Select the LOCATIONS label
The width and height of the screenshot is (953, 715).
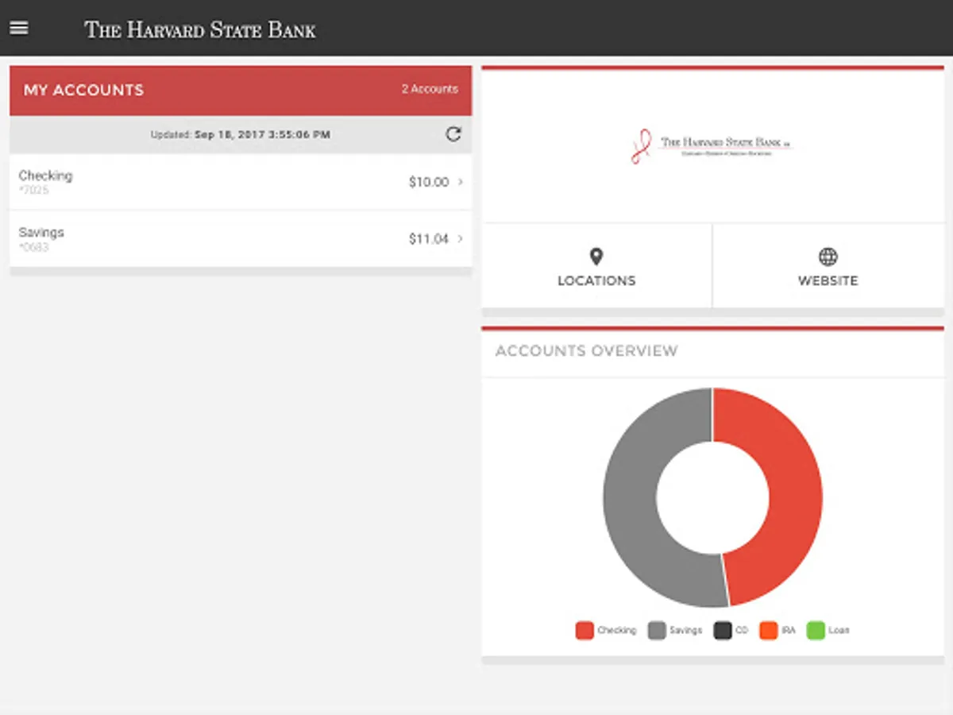point(596,280)
